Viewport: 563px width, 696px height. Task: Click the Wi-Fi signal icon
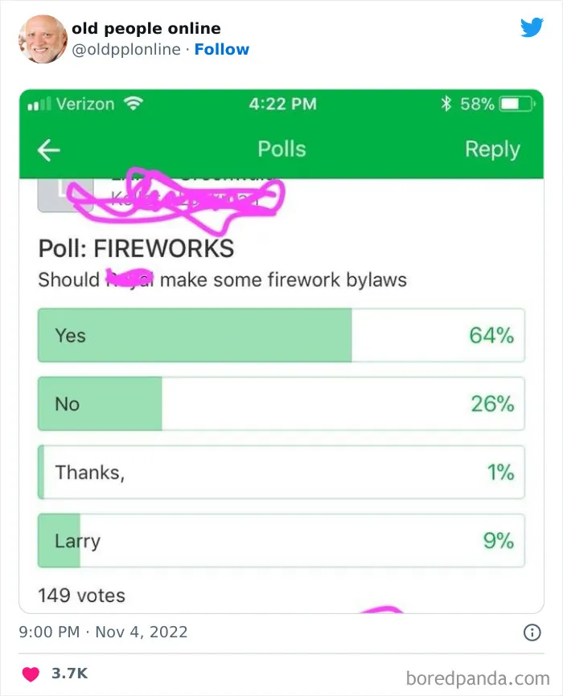pyautogui.click(x=133, y=104)
